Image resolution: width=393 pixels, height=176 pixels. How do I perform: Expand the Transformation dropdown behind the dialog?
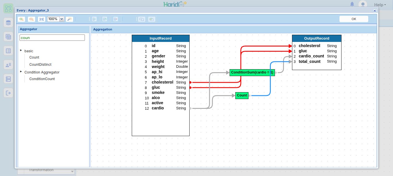coord(72,172)
